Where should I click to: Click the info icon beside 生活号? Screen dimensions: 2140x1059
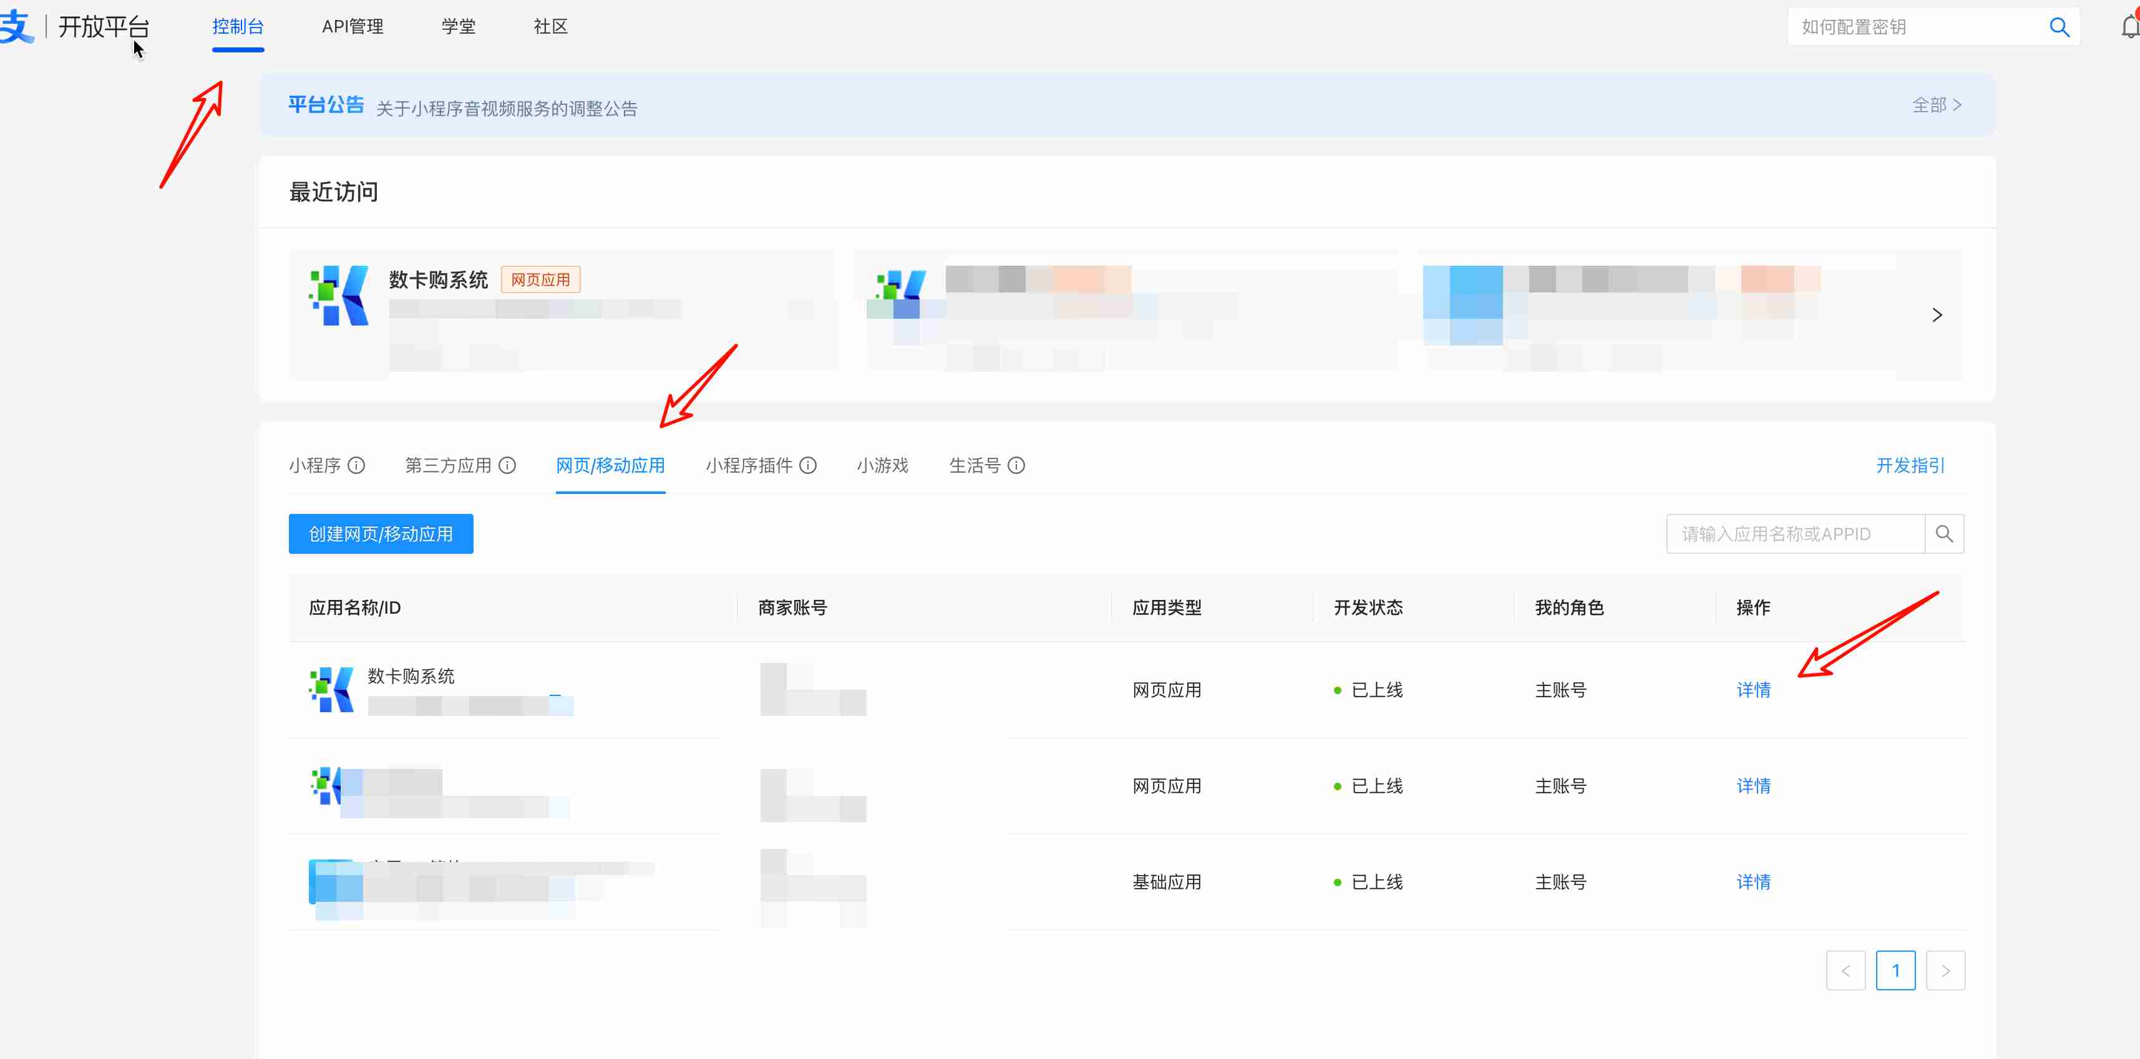(1016, 465)
